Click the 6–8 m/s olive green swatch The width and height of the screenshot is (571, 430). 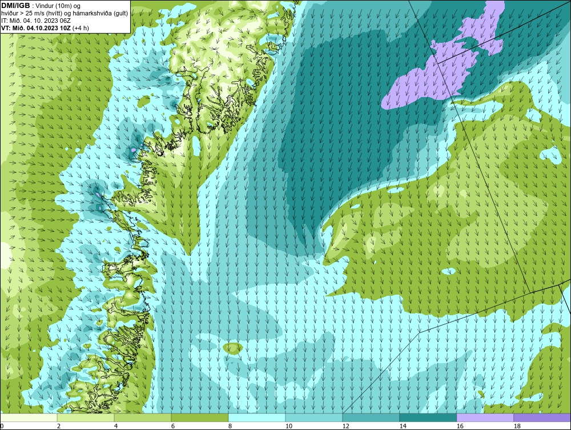point(199,417)
